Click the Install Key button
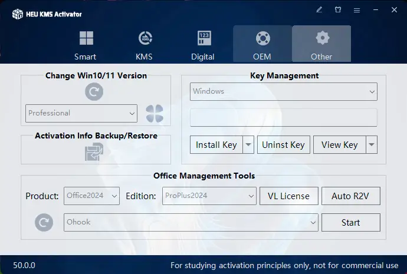Screen dimensions: 407x274 tap(216, 144)
